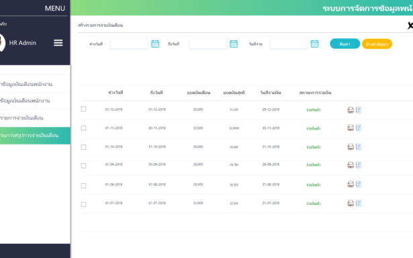Click the MENU header label
The width and height of the screenshot is (413, 258).
(x=55, y=9)
